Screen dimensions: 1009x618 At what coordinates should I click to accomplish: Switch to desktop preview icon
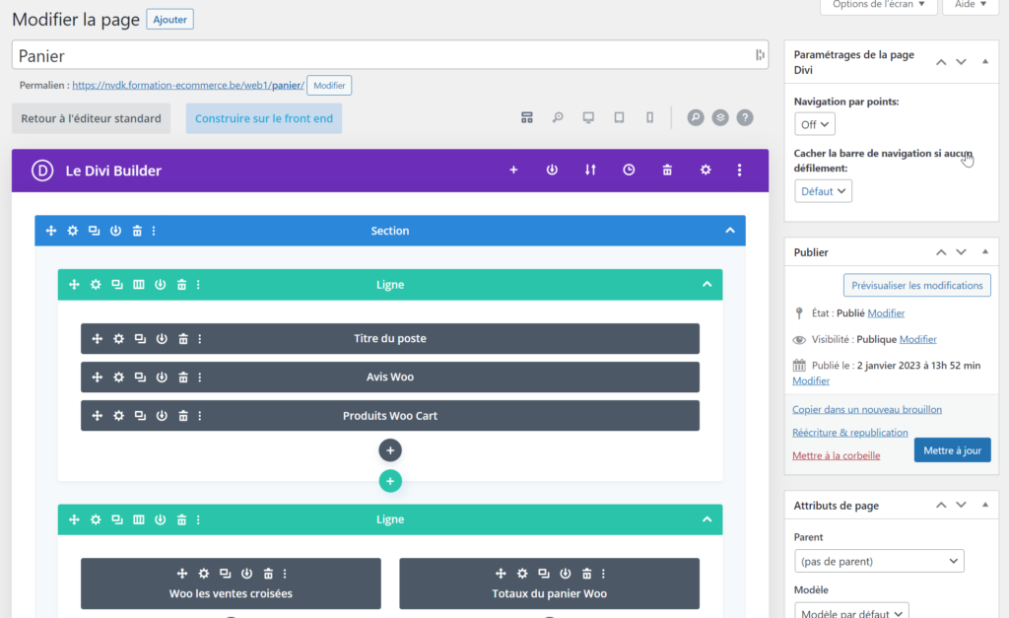click(x=588, y=118)
